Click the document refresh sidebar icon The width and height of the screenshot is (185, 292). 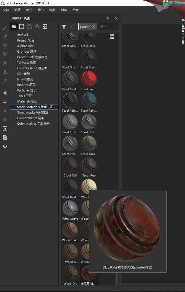coord(5,137)
